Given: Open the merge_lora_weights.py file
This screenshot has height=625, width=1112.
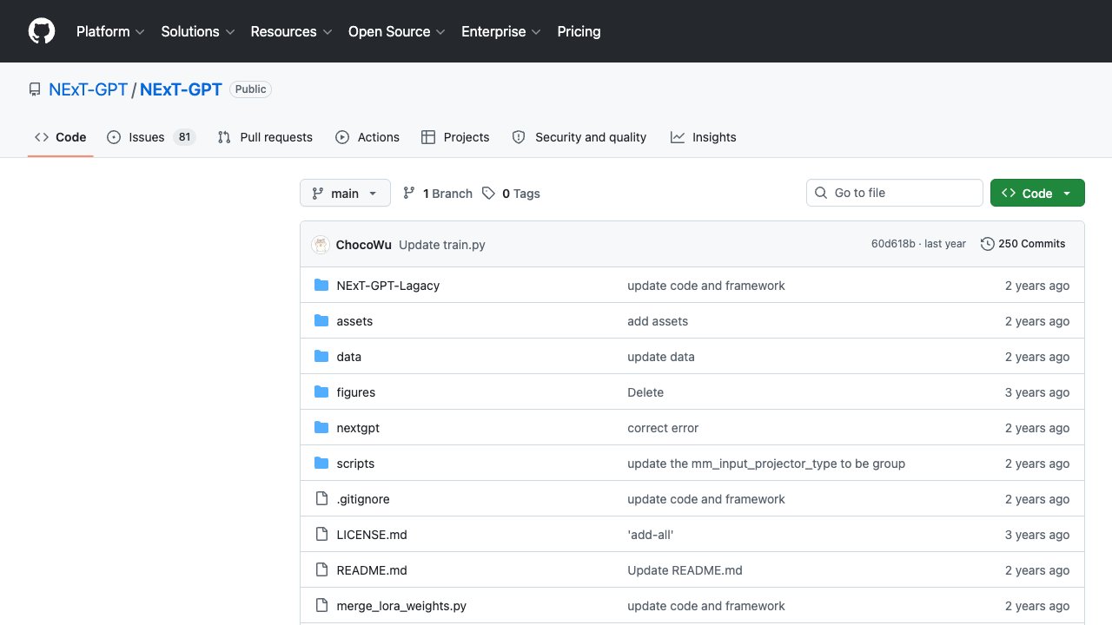Looking at the screenshot, I should point(401,606).
